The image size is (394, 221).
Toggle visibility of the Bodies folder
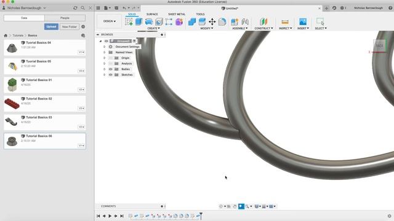[111, 69]
